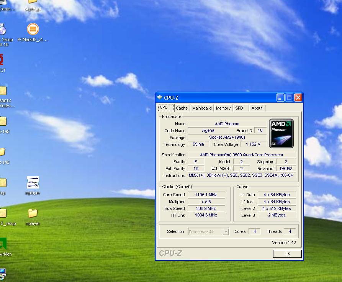Click the Brand ID value 10
Image resolution: width=342 pixels, height=282 pixels.
(x=260, y=131)
